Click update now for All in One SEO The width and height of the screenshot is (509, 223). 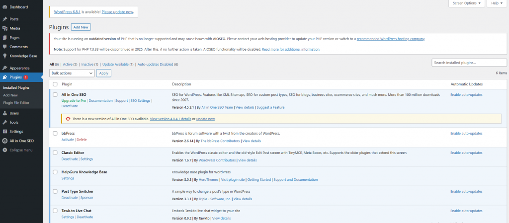coord(205,119)
